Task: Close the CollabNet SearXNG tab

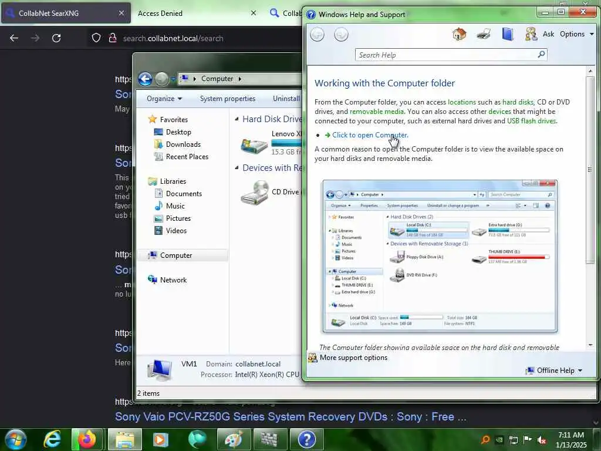Action: [121, 13]
